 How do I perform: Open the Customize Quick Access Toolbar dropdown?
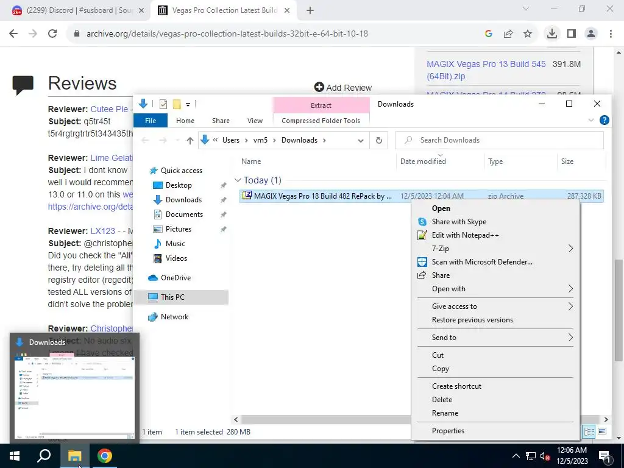point(188,105)
